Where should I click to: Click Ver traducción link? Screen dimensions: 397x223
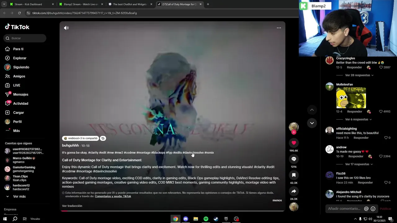point(72,206)
